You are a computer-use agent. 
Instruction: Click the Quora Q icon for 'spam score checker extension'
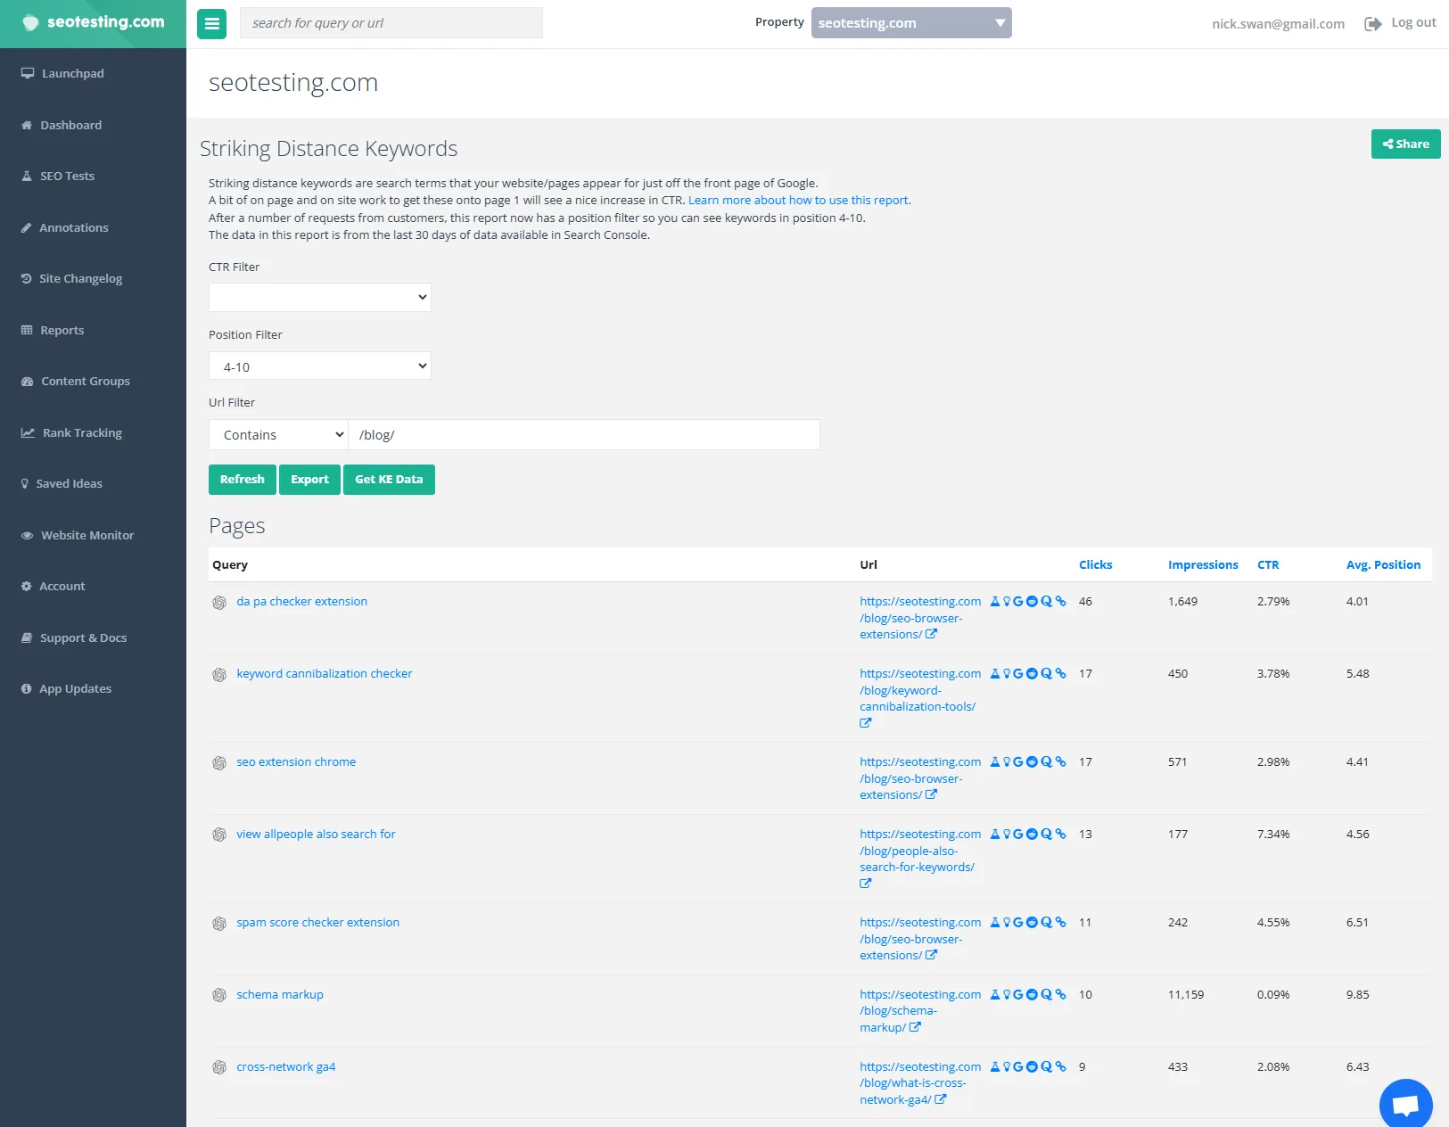[x=1046, y=923]
